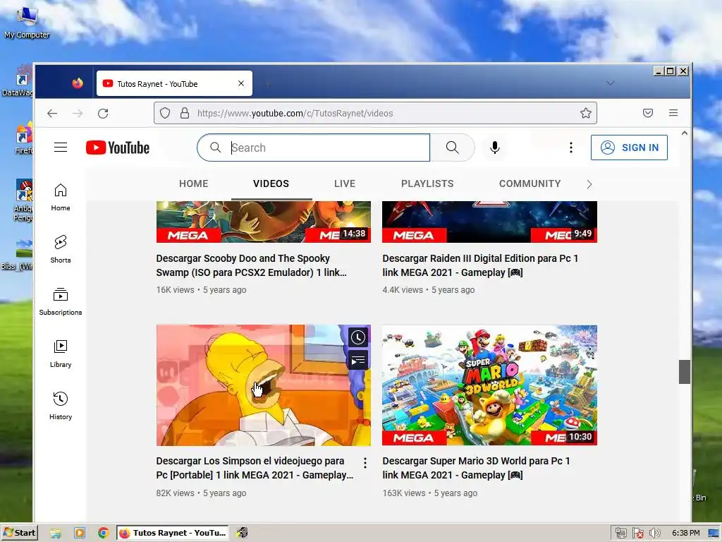Open Windows Start menu
This screenshot has height=542, width=722.
click(19, 534)
